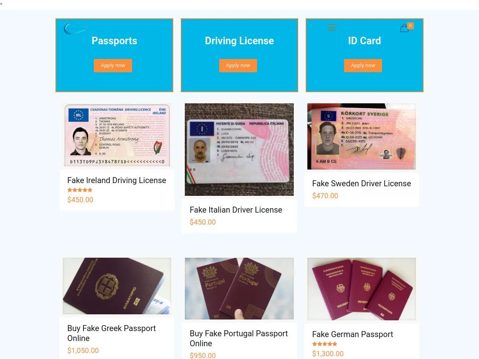Open the shopping cart icon
The height and width of the screenshot is (359, 479).
coord(404,28)
